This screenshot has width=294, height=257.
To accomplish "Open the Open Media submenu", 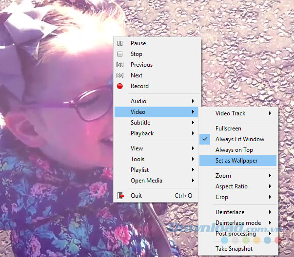I will (157, 181).
